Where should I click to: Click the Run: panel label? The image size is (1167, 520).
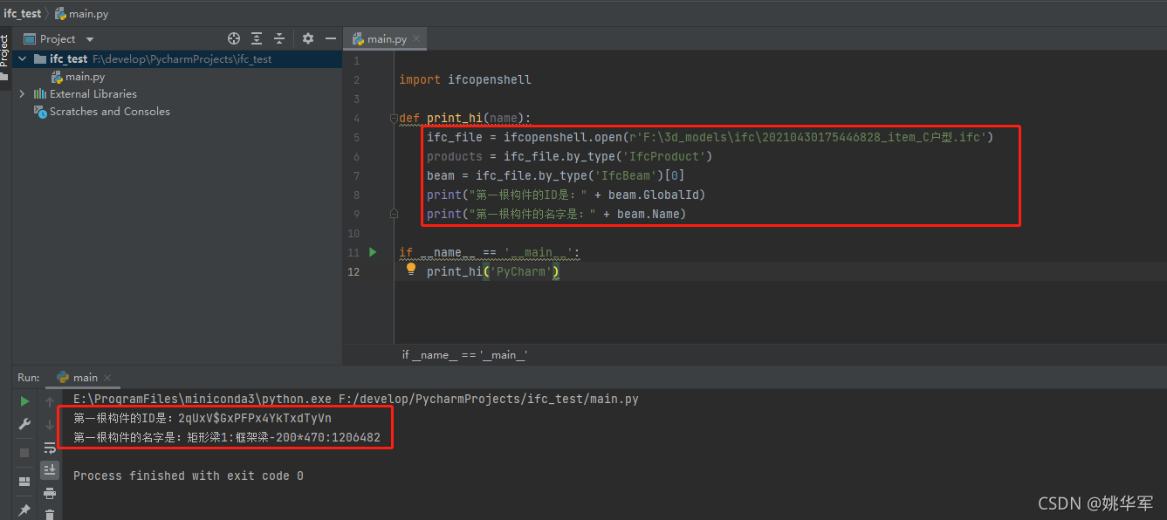coord(28,378)
